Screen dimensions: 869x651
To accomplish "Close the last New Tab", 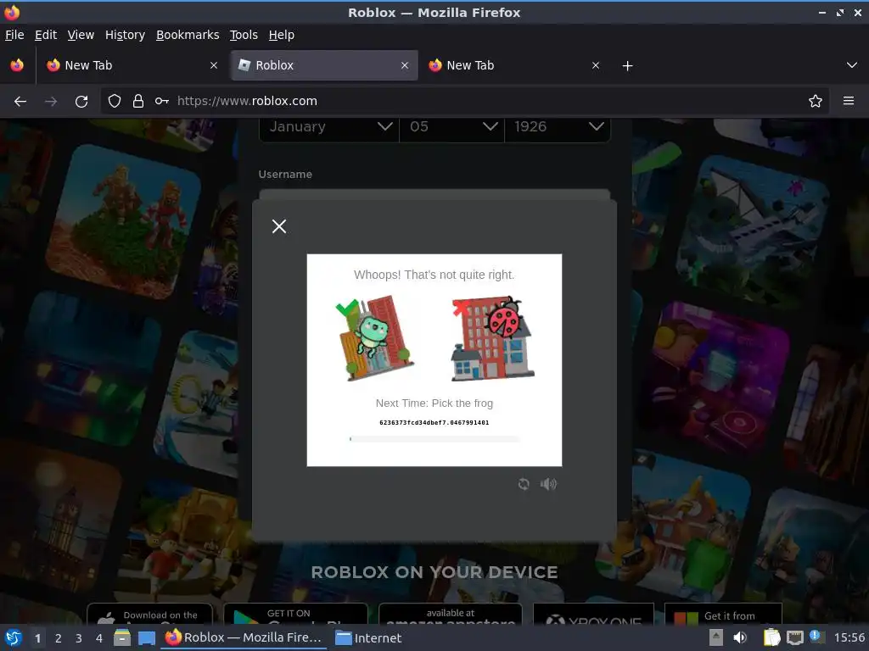I will (x=596, y=65).
